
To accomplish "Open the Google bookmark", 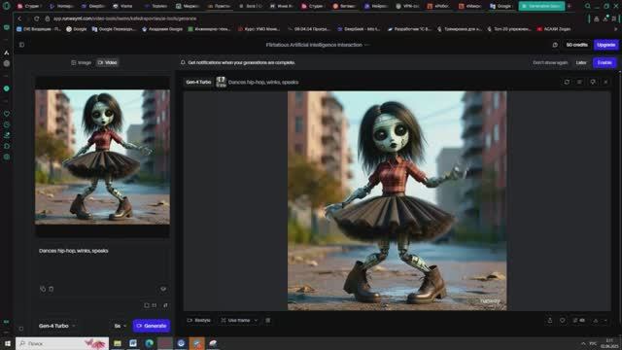I will [x=77, y=29].
